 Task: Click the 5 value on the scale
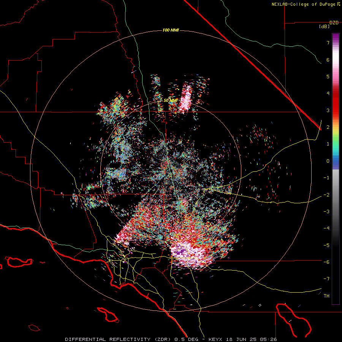[x=328, y=76]
